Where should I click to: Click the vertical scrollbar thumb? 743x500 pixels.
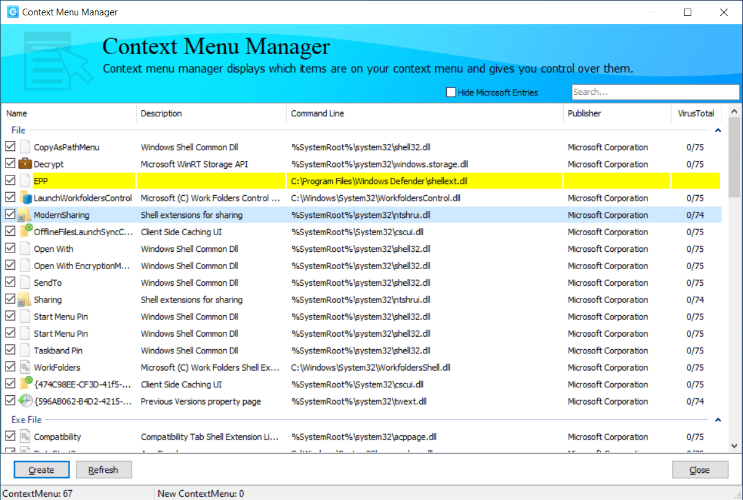coord(734,157)
